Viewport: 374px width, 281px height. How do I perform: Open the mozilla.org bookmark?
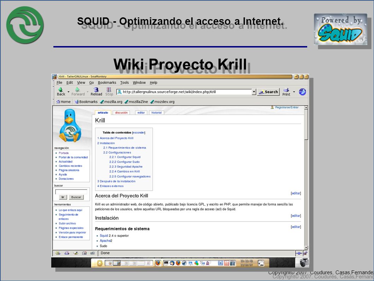111,102
